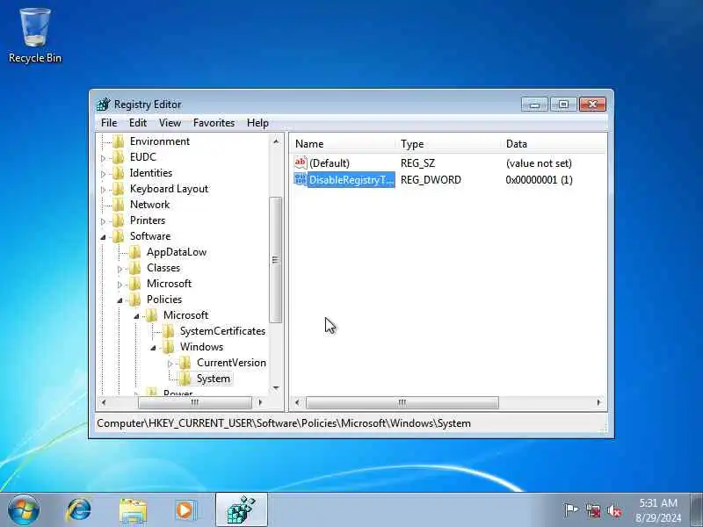Collapse the Policies key
Image resolution: width=703 pixels, height=527 pixels.
tap(120, 300)
